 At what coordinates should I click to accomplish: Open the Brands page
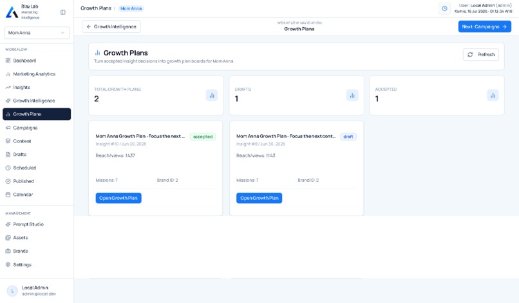(37, 251)
